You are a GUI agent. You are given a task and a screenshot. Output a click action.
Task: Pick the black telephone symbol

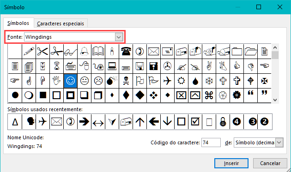coord(126,51)
